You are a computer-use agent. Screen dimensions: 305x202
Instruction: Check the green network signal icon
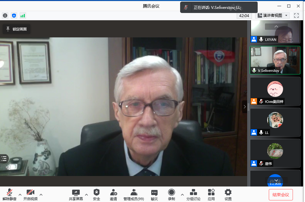pyautogui.click(x=23, y=15)
